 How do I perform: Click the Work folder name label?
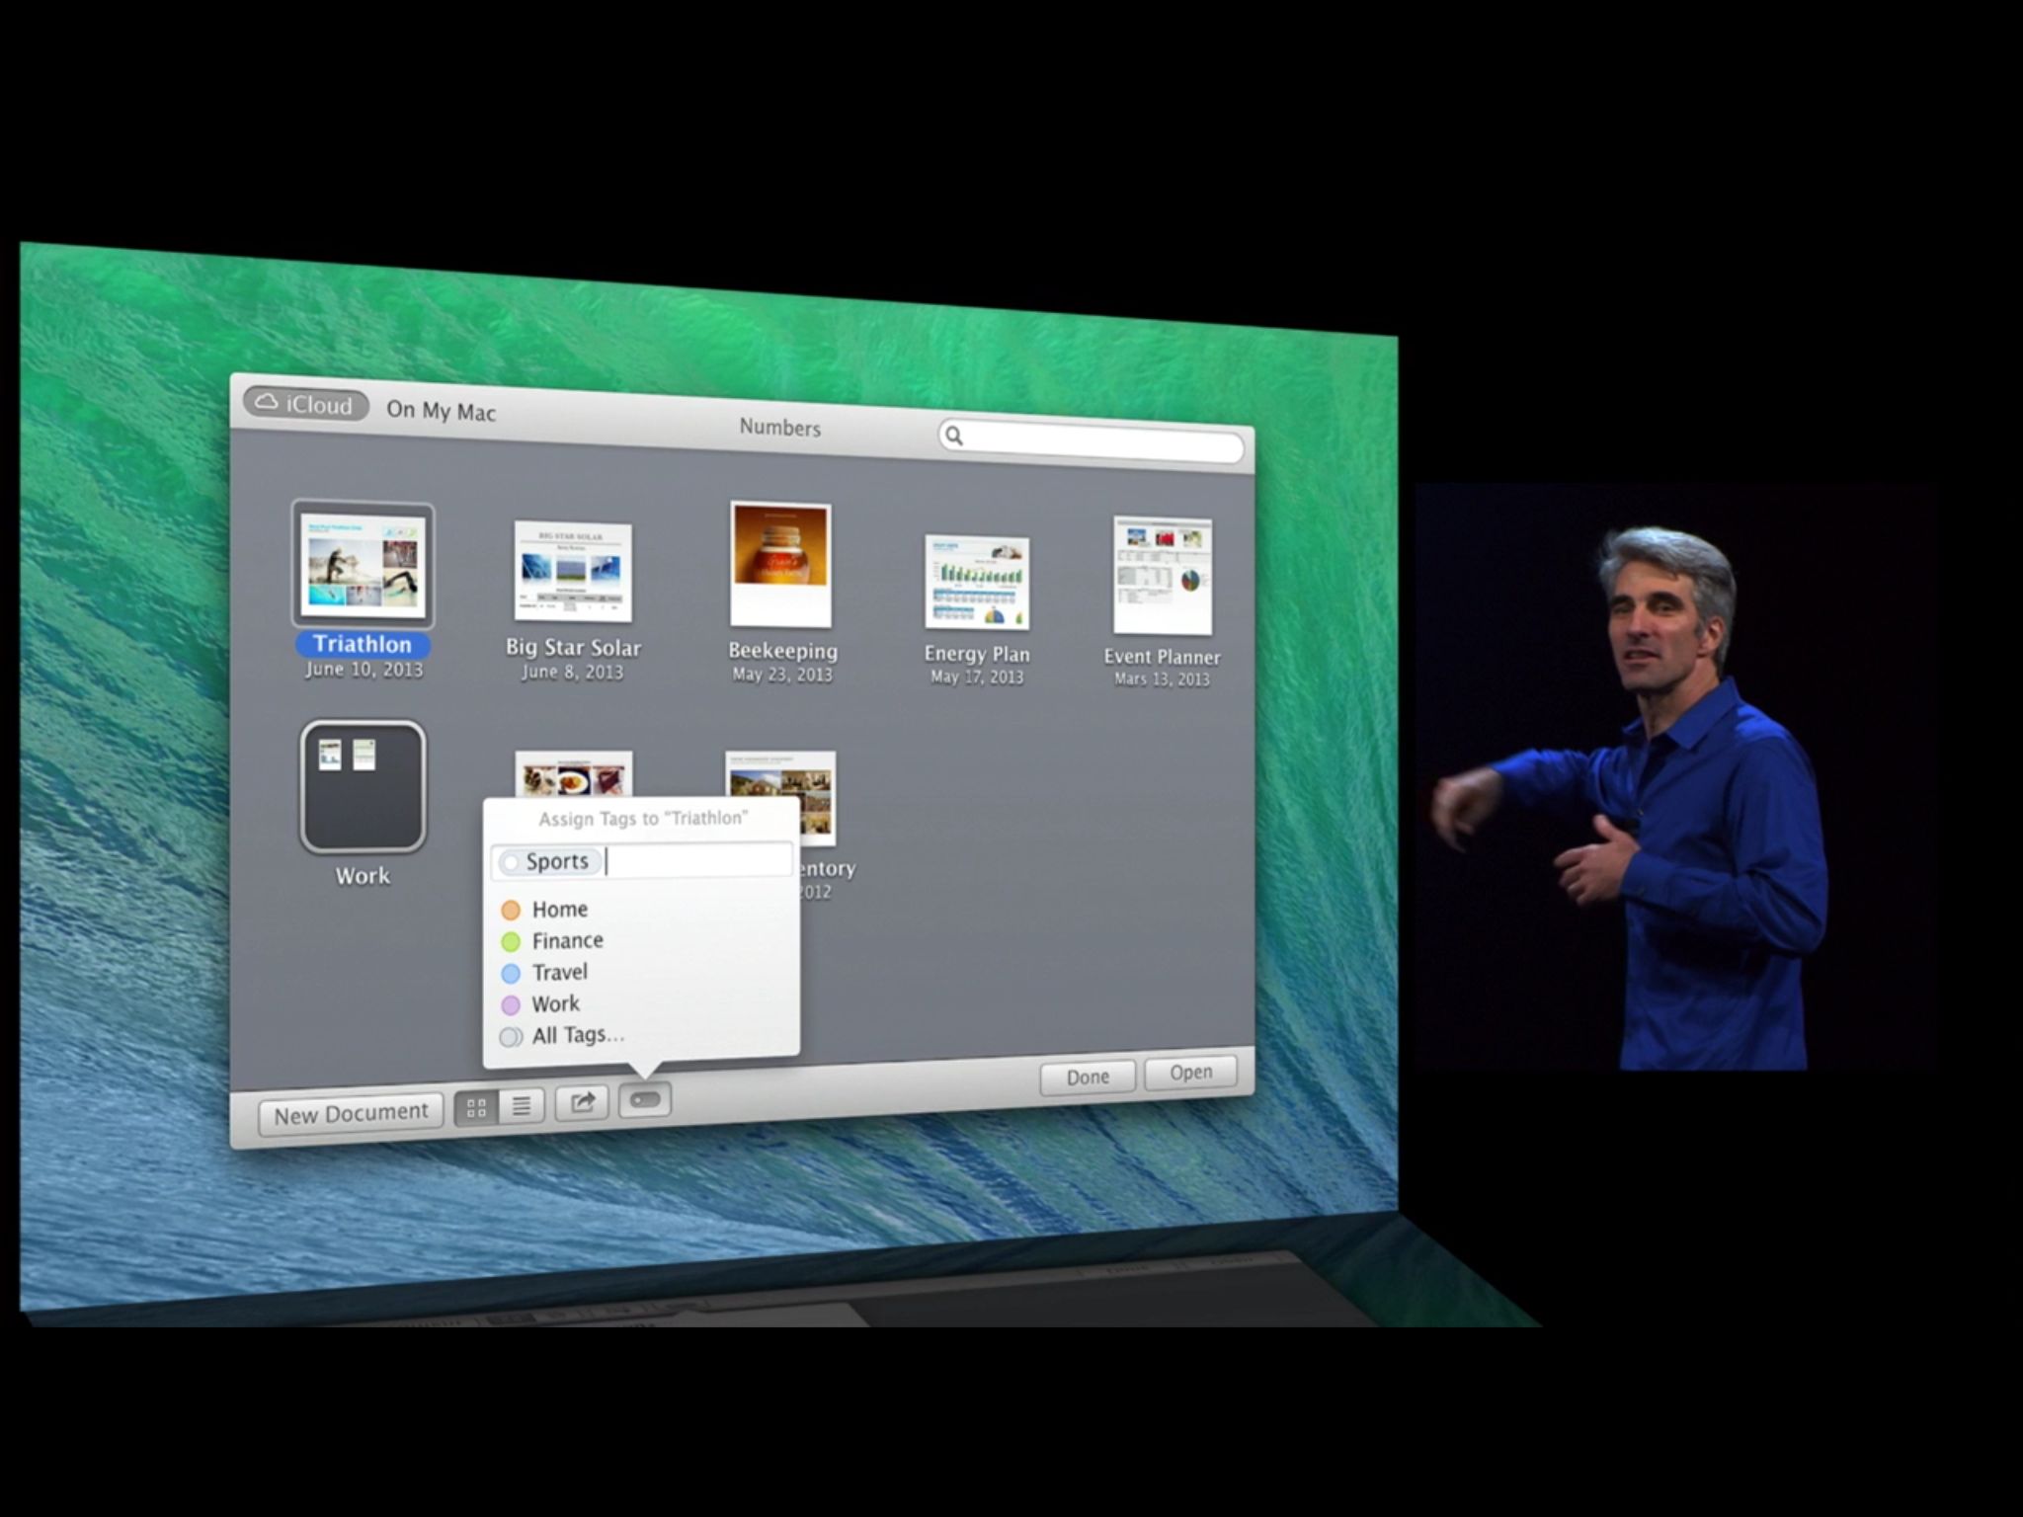[363, 876]
